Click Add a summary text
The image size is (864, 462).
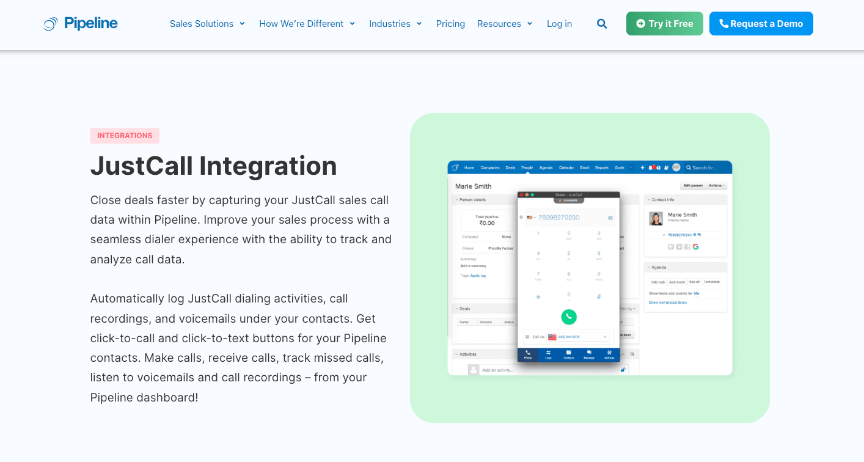473,266
